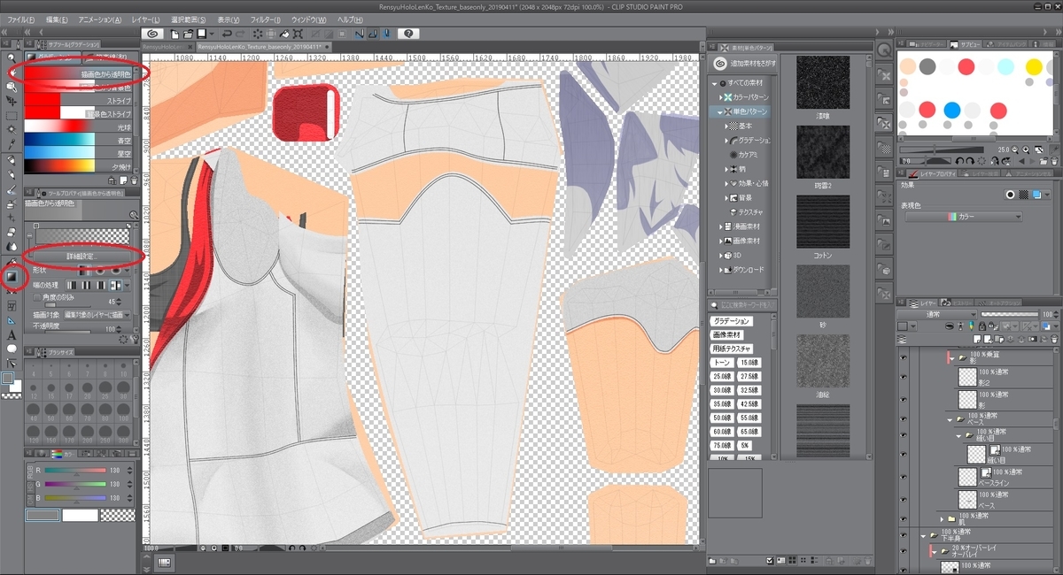The width and height of the screenshot is (1063, 575).
Task: Click the 詳細設定 button
Action: [81, 257]
